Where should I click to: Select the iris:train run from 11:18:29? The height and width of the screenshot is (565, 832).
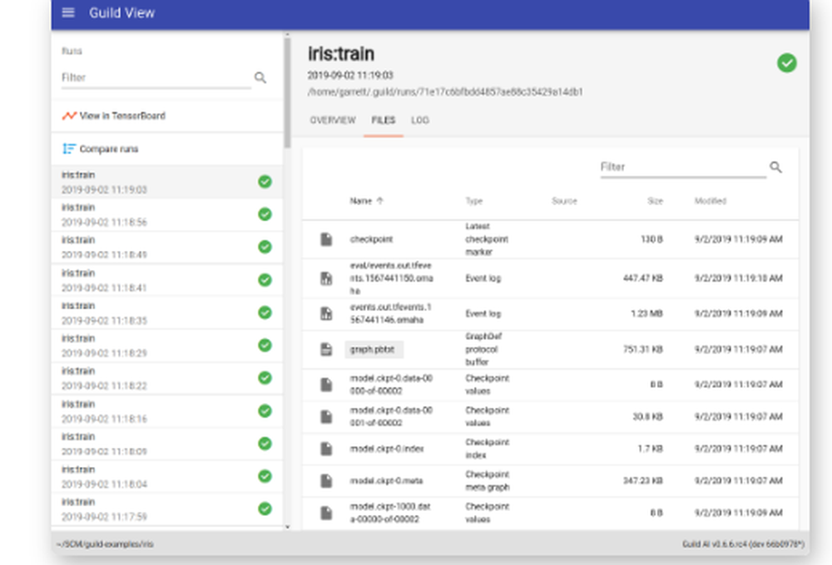(x=167, y=346)
